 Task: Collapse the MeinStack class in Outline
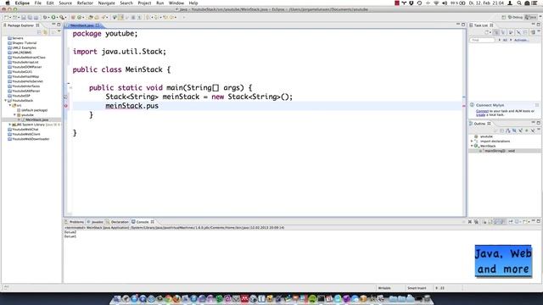(x=472, y=146)
